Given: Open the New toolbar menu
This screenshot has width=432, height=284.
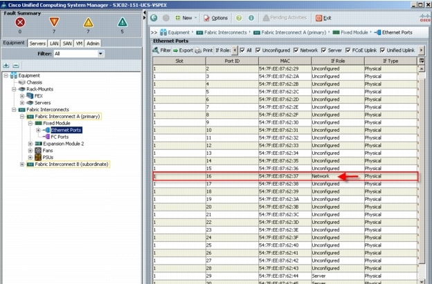Looking at the screenshot, I should point(186,18).
